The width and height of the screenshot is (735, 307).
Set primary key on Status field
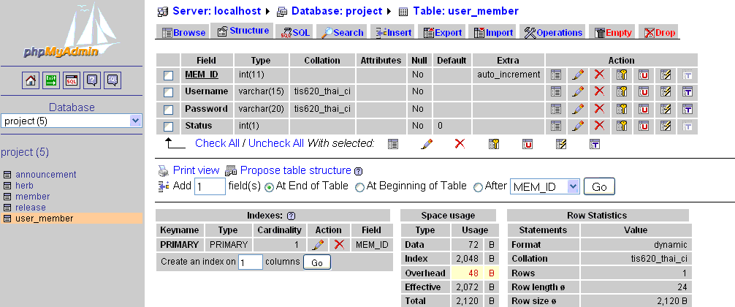[622, 126]
